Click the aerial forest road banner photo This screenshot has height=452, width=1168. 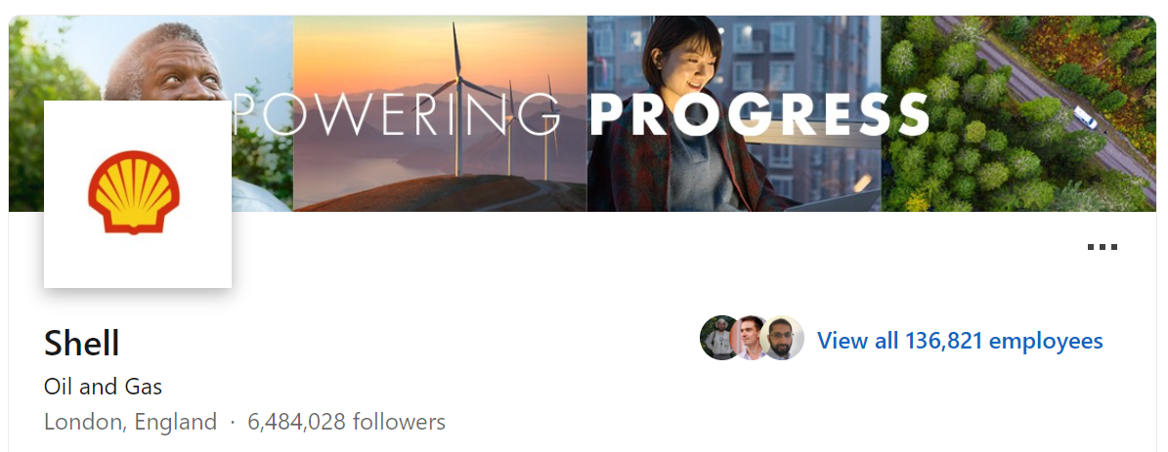click(1018, 114)
